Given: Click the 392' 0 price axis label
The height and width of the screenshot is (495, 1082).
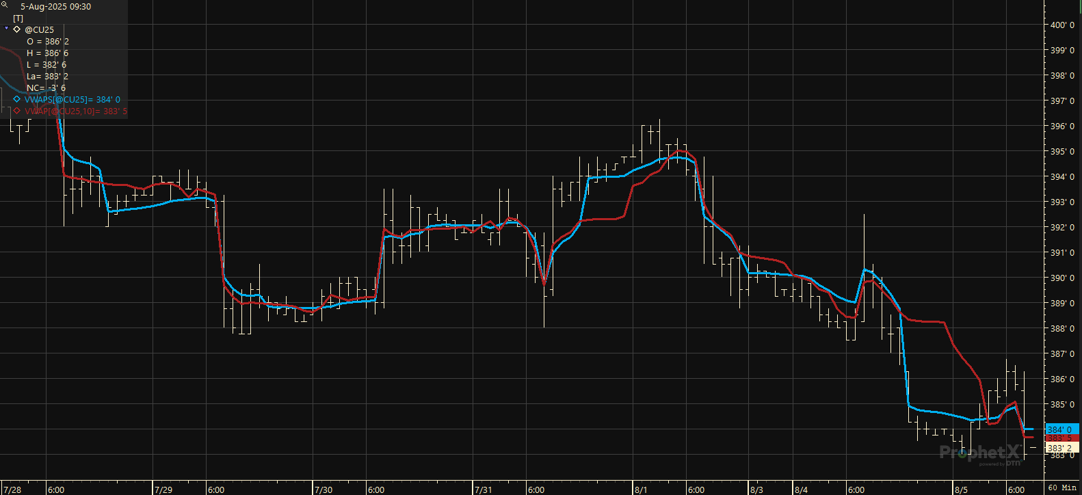Looking at the screenshot, I should [x=1062, y=228].
